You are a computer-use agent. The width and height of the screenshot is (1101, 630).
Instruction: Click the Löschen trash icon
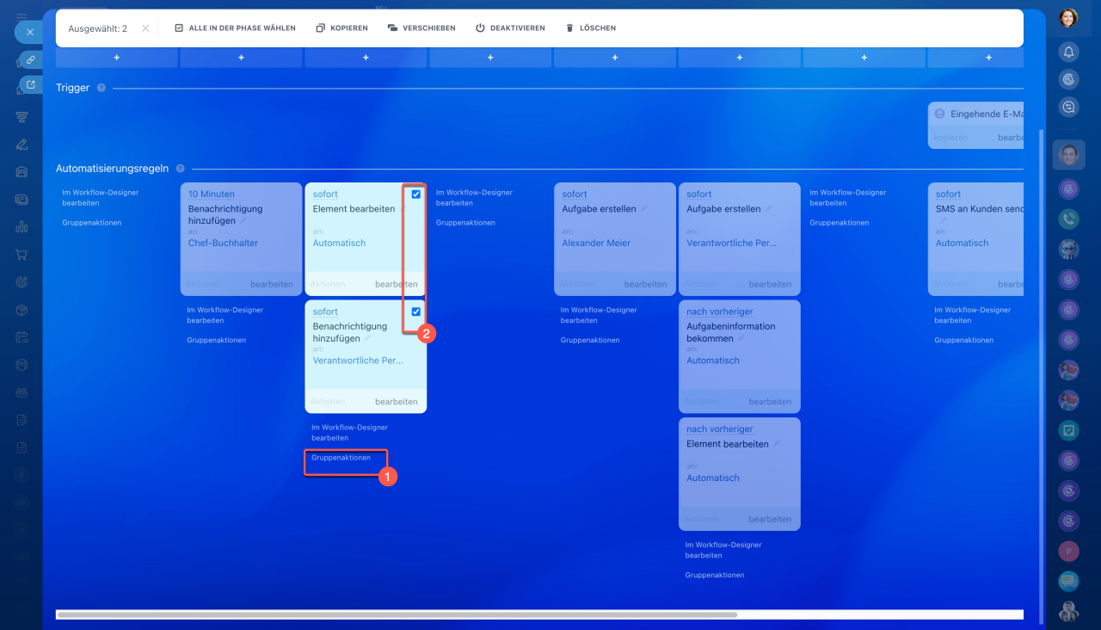tap(569, 28)
